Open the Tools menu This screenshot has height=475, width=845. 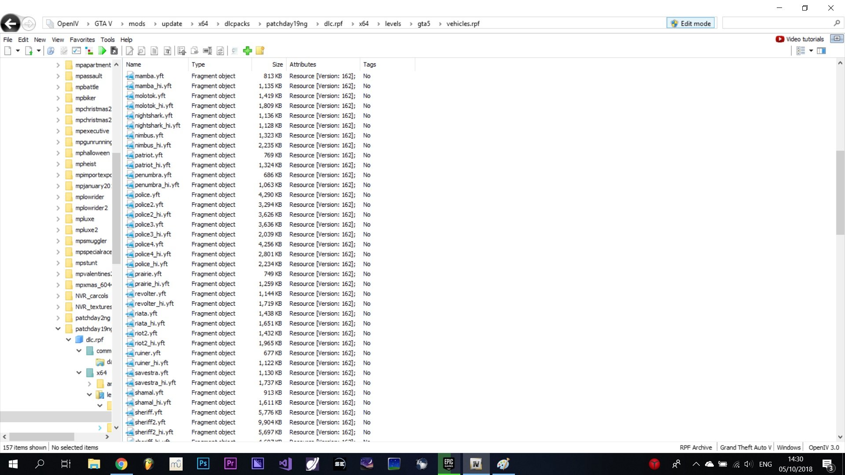(x=107, y=40)
